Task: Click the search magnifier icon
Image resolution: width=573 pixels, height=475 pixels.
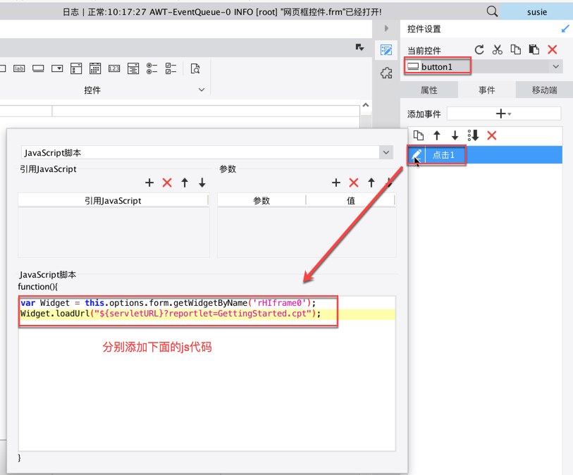Action: [492, 11]
